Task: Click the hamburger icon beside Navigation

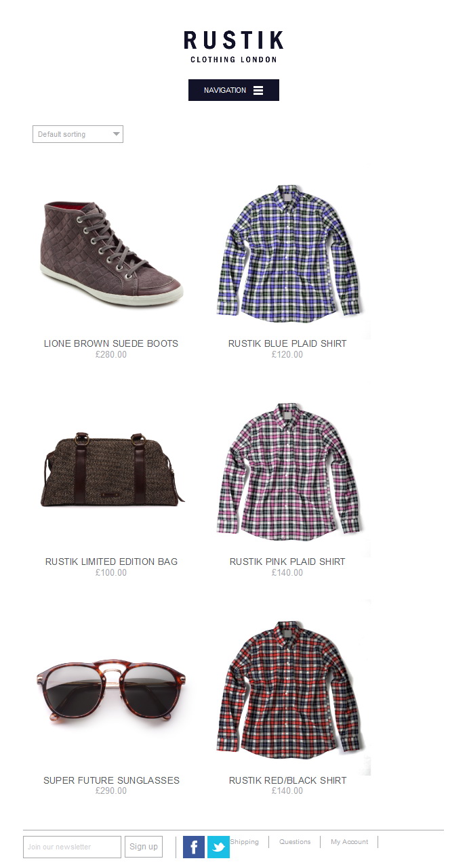Action: (x=258, y=90)
